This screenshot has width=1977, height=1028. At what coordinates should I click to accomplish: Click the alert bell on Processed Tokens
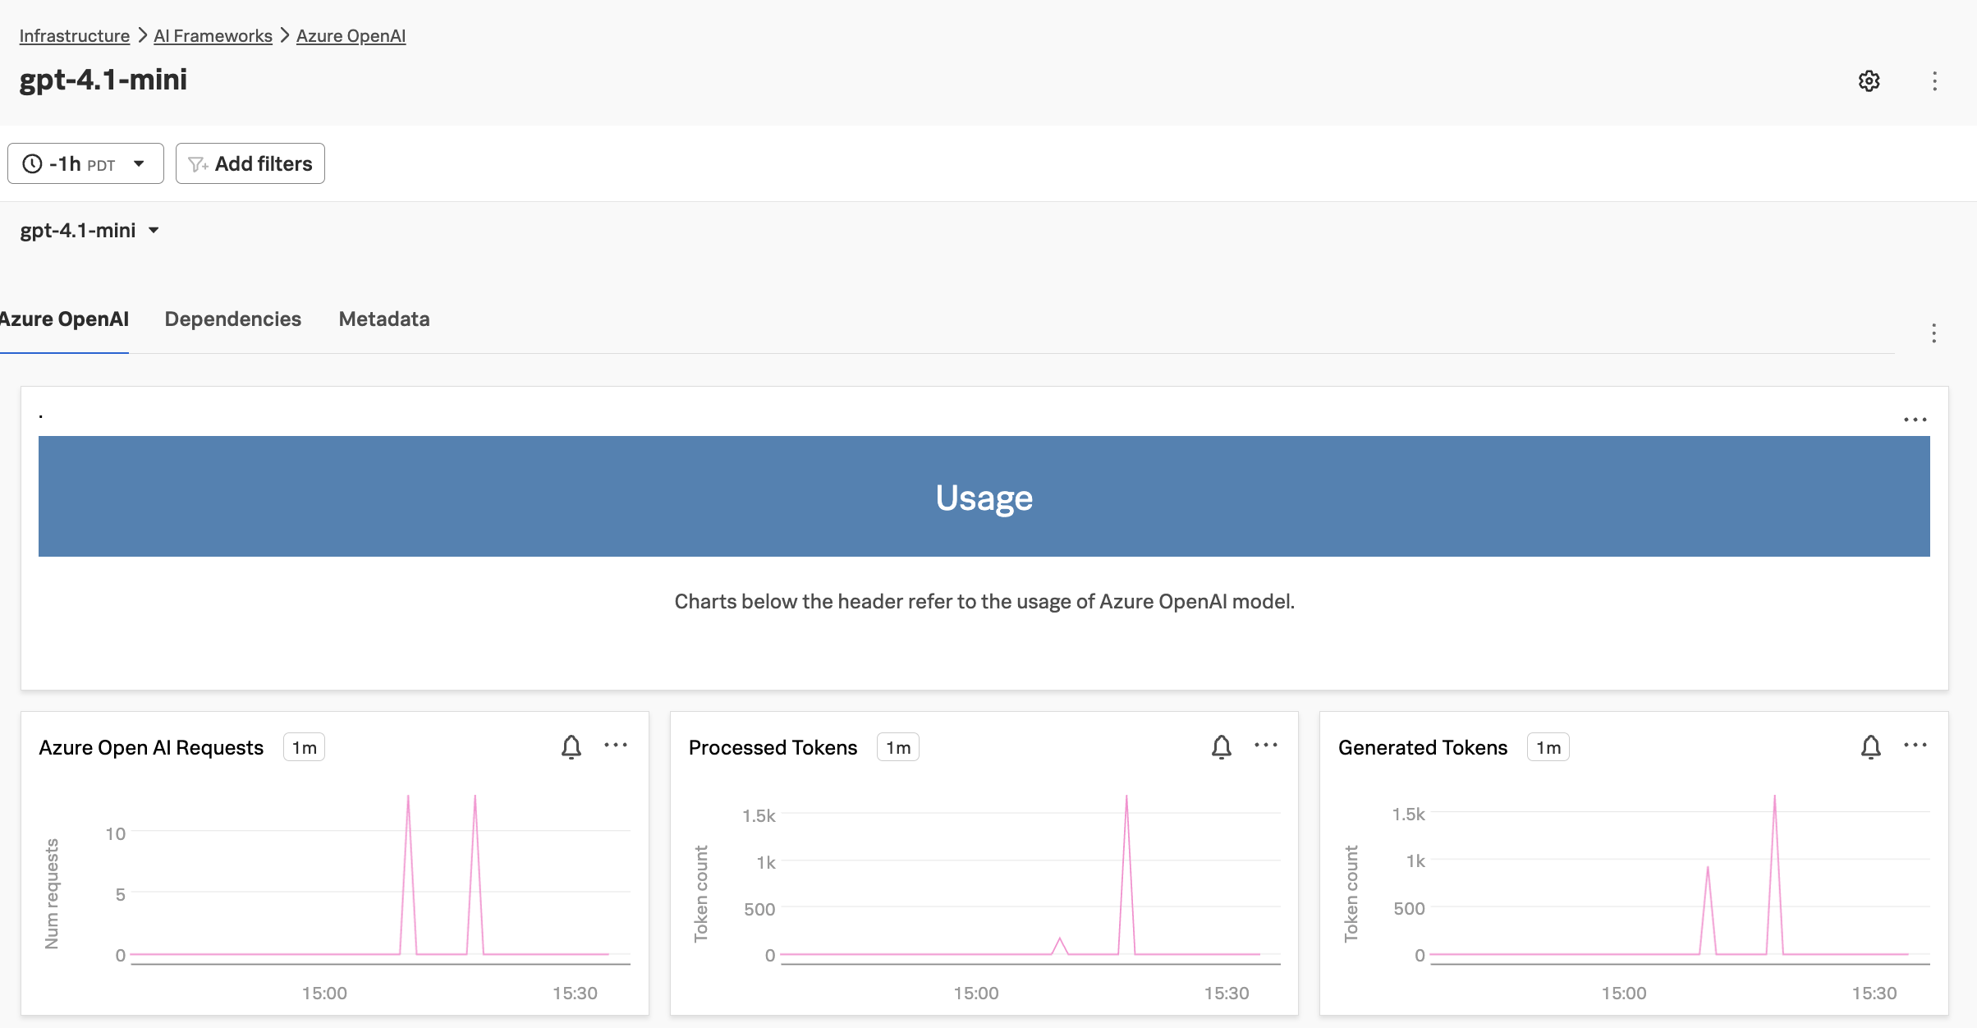click(x=1222, y=747)
